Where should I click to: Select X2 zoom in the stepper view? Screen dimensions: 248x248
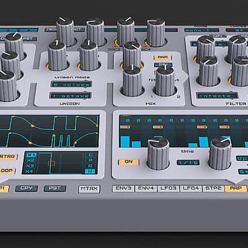[30, 160]
